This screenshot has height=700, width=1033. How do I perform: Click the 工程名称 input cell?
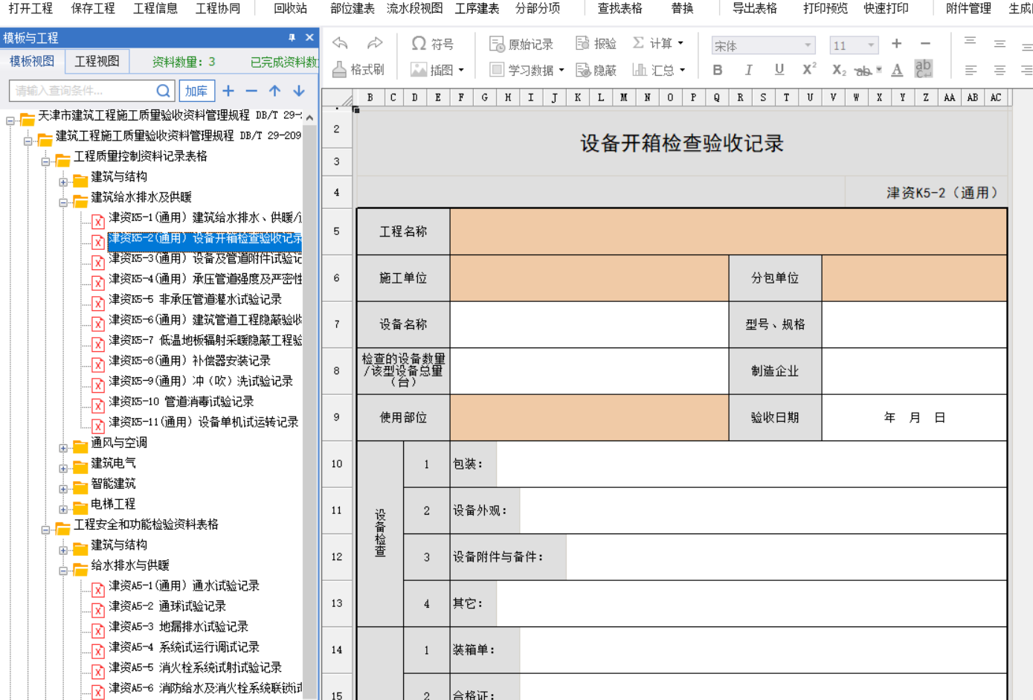click(x=727, y=231)
